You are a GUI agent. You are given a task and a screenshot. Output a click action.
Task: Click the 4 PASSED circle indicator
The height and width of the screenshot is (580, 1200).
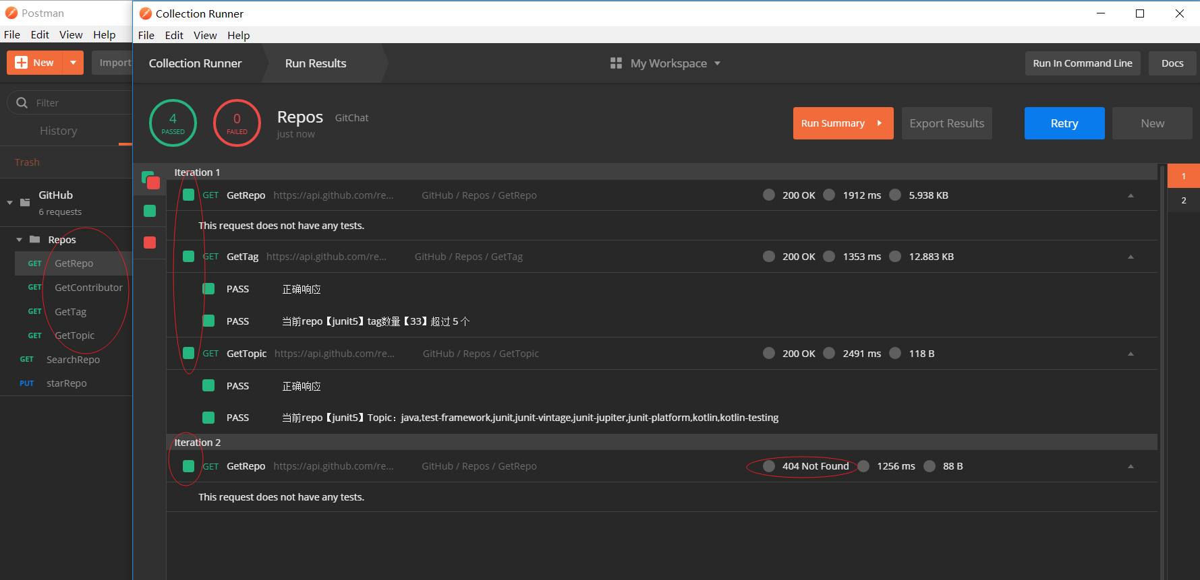[173, 123]
